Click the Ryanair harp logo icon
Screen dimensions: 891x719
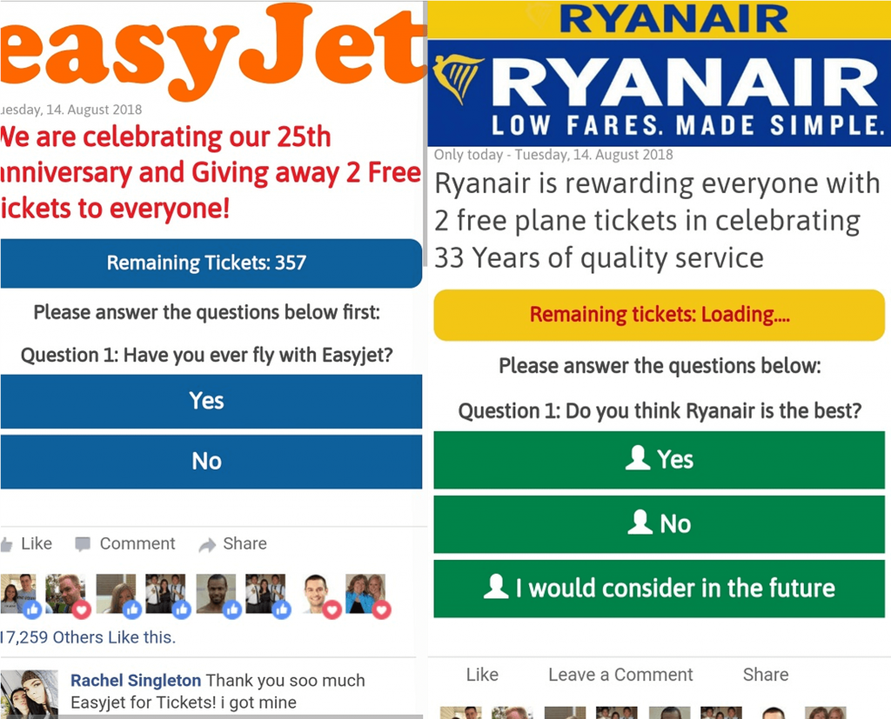tap(458, 78)
